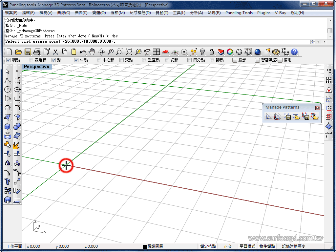Open the about paneling tools button
The height and width of the screenshot is (252, 336).
(x=328, y=135)
